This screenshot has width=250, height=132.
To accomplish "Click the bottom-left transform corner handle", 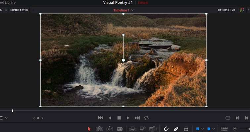I will pyautogui.click(x=40, y=107).
